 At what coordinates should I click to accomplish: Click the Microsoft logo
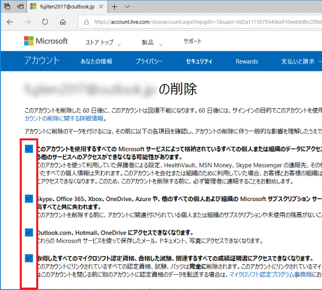(x=46, y=41)
